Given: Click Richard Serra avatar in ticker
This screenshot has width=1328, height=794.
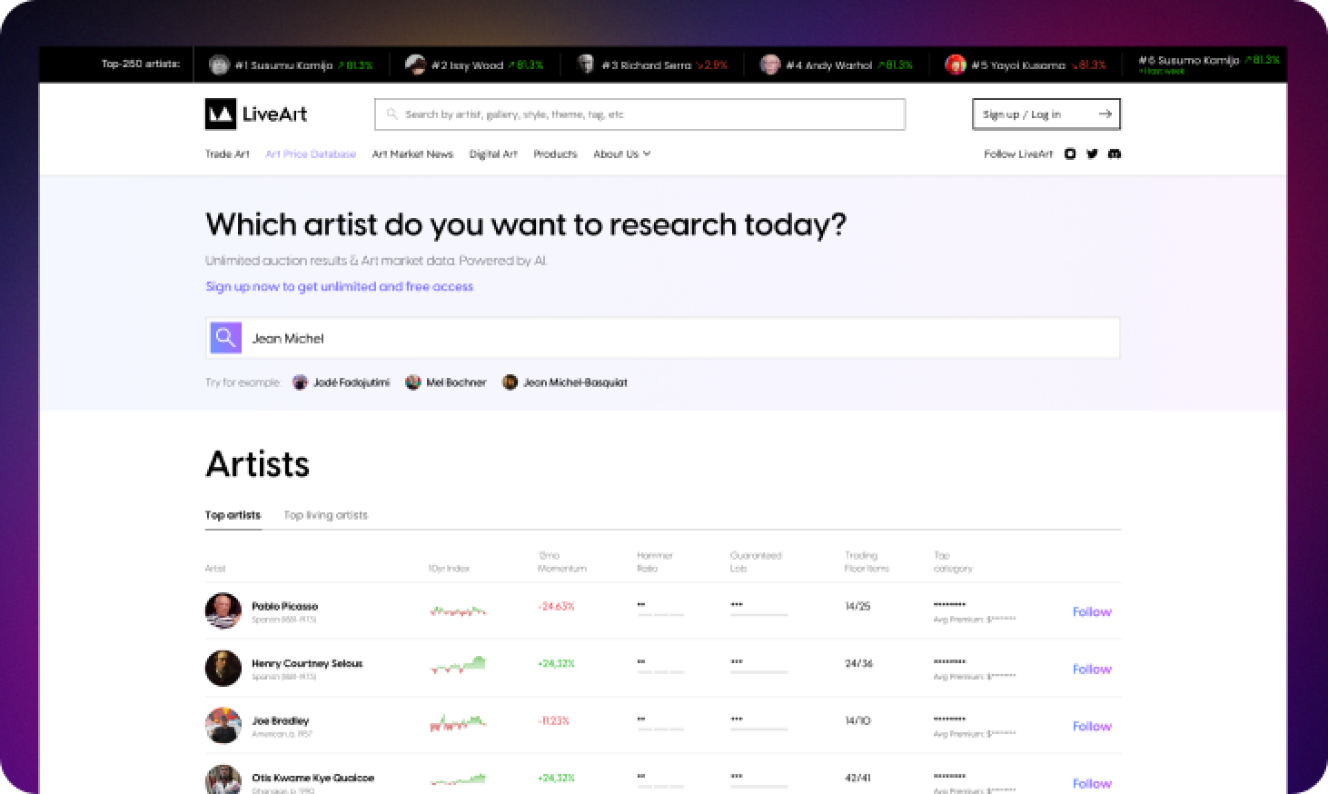Looking at the screenshot, I should (x=586, y=65).
